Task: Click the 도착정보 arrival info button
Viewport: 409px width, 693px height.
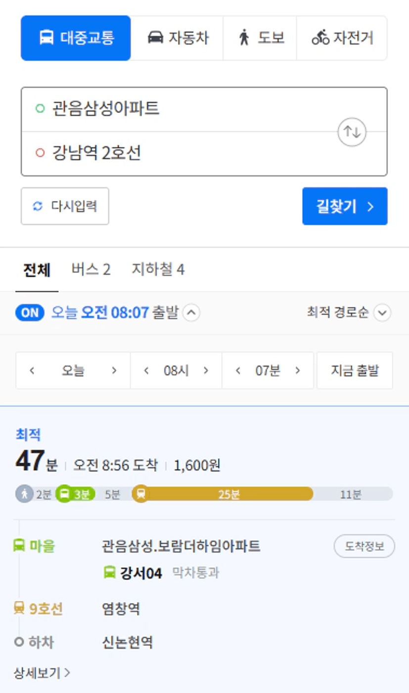Action: 364,546
